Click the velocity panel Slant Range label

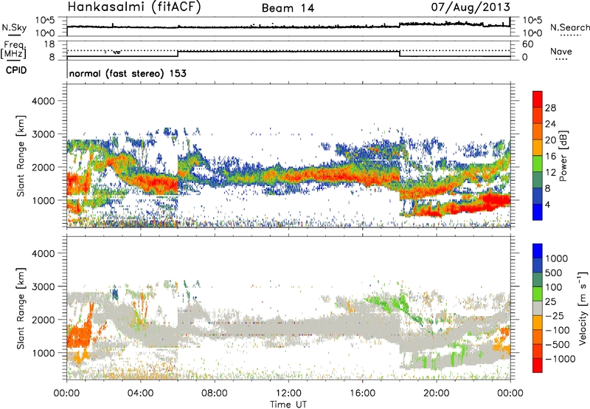click(21, 309)
